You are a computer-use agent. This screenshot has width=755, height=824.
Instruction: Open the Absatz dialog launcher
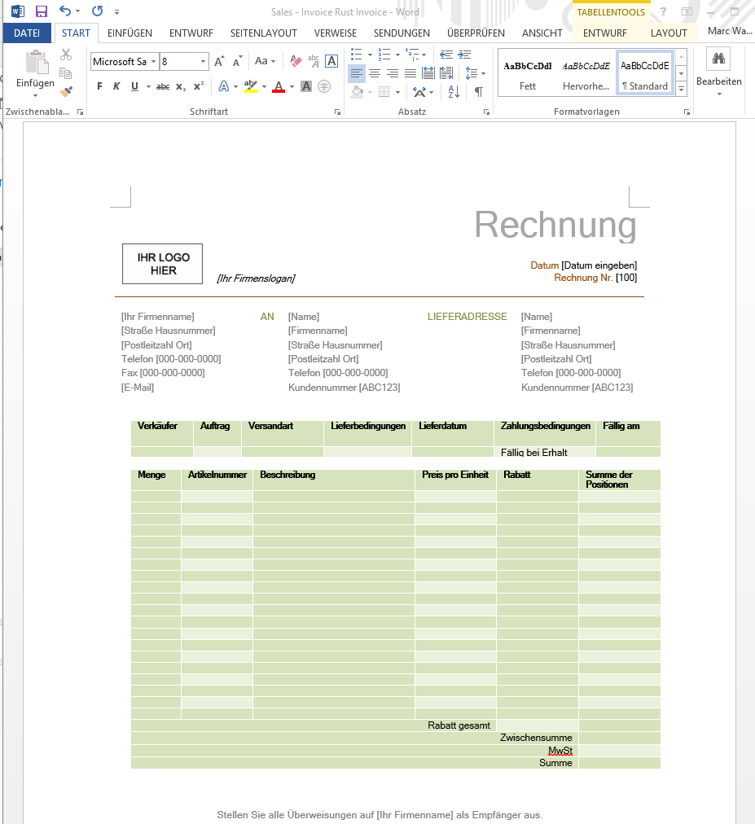(x=486, y=112)
